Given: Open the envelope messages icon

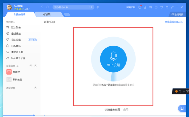Looking at the screenshot, I should tap(156, 7).
